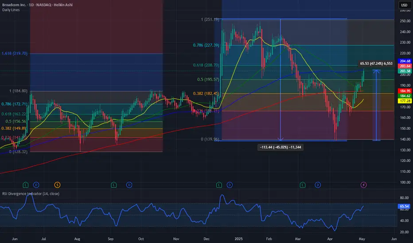The height and width of the screenshot is (243, 413).
Task: Open the earnings marker E from June 2024
Action: click(25, 185)
